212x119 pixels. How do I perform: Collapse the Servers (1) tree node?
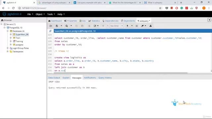coord(1,24)
